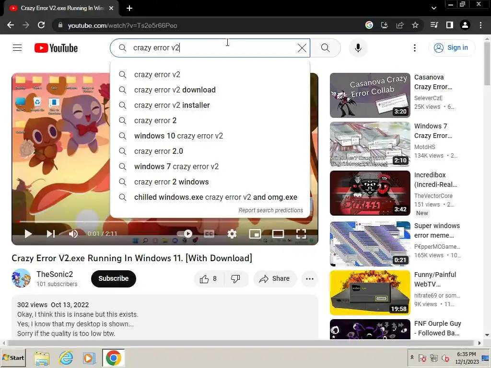Viewport: 491px width, 368px height.
Task: Select suggestion 'crazy error v2 installer'
Action: [210, 105]
